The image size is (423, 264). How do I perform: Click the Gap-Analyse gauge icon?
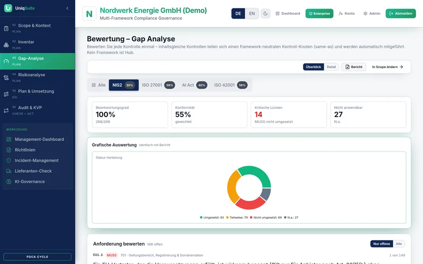6,61
